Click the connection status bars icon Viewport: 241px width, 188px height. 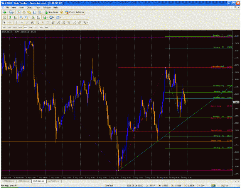point(213,186)
